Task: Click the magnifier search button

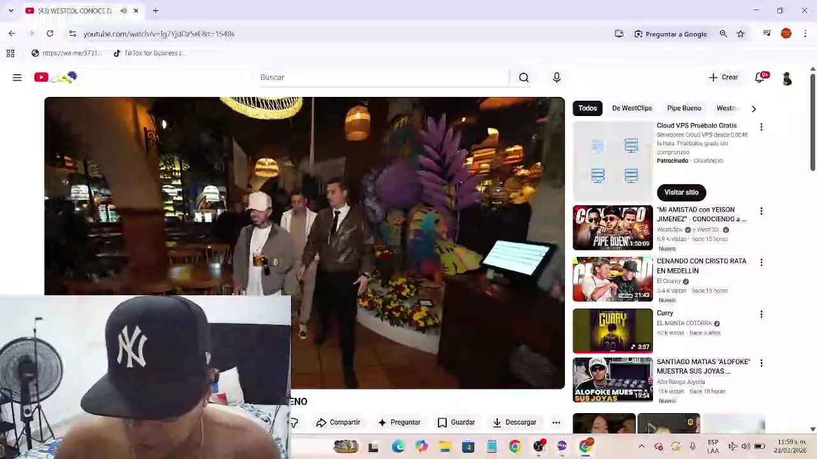Action: (524, 77)
